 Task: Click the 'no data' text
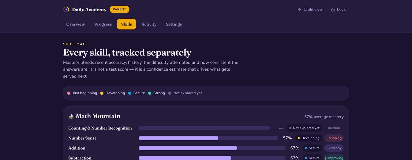point(334,128)
